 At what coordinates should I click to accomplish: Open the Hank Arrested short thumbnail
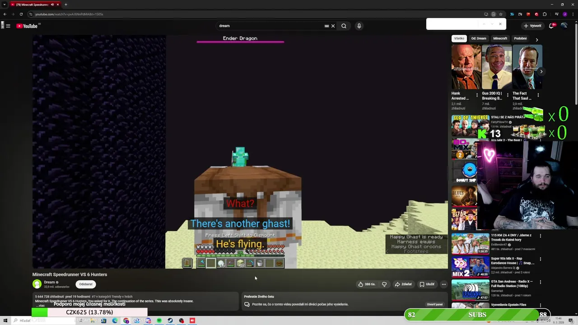tap(466, 67)
